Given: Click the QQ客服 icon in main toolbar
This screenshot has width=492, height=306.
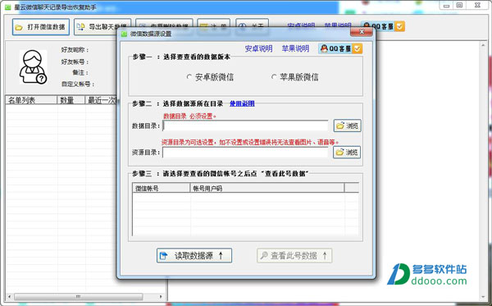Looking at the screenshot, I should 383,26.
